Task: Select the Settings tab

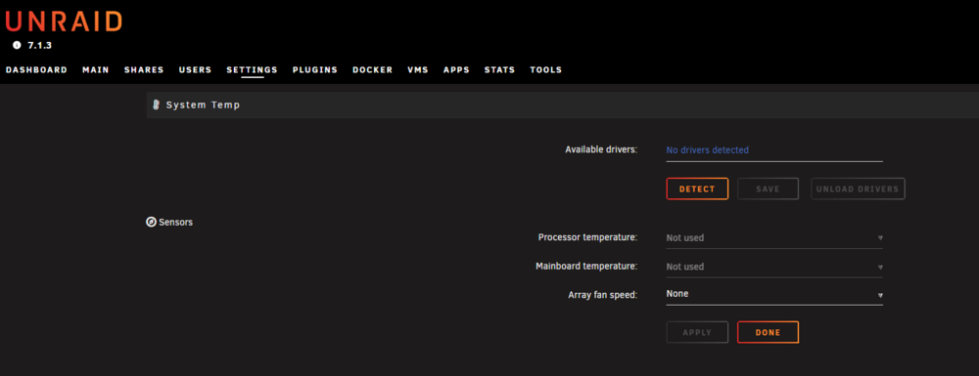Action: tap(252, 69)
